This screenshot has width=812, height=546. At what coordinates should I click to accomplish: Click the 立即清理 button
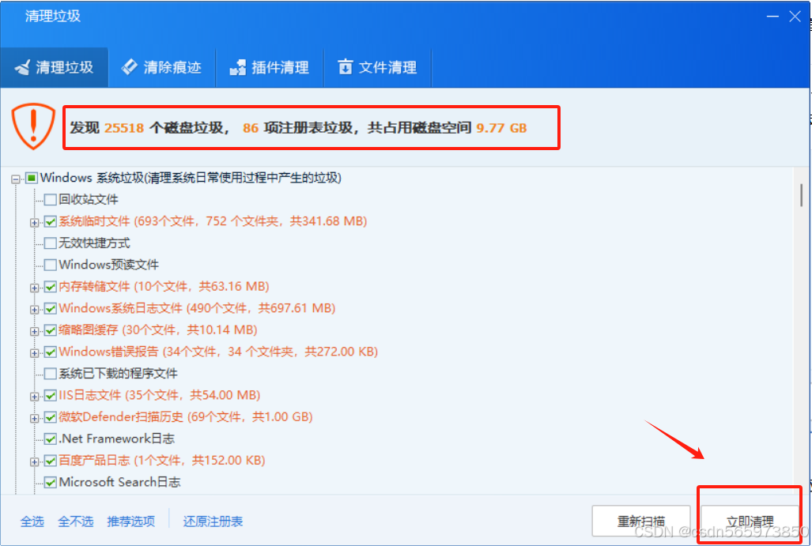pyautogui.click(x=750, y=521)
